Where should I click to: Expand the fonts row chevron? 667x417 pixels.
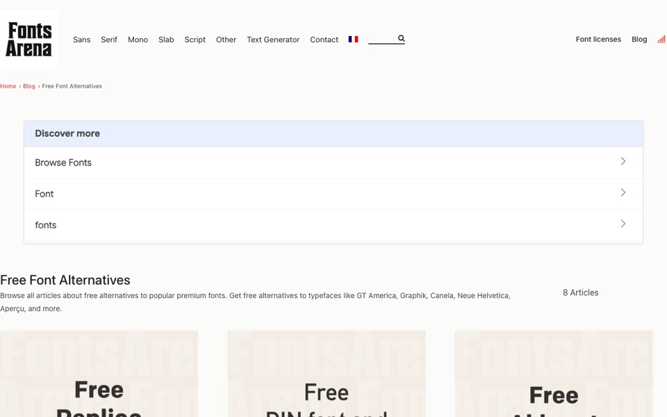[623, 224]
